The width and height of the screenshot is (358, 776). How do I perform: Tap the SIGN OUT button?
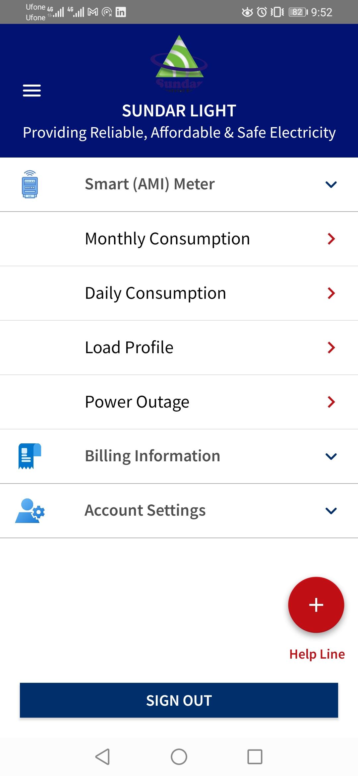pyautogui.click(x=179, y=700)
